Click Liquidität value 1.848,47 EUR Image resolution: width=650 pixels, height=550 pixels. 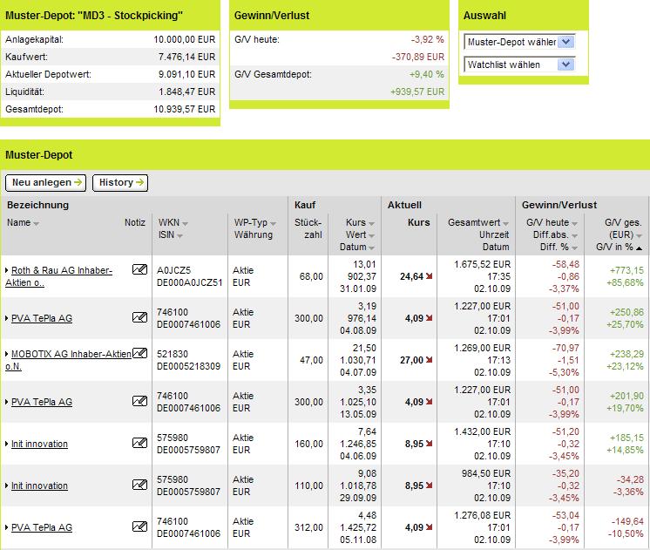click(187, 92)
